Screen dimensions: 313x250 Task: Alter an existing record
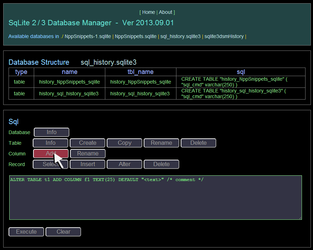click(x=124, y=164)
